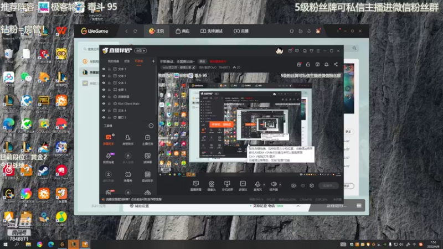
Task: Add a 摄像头 camera source
Action: (212, 186)
